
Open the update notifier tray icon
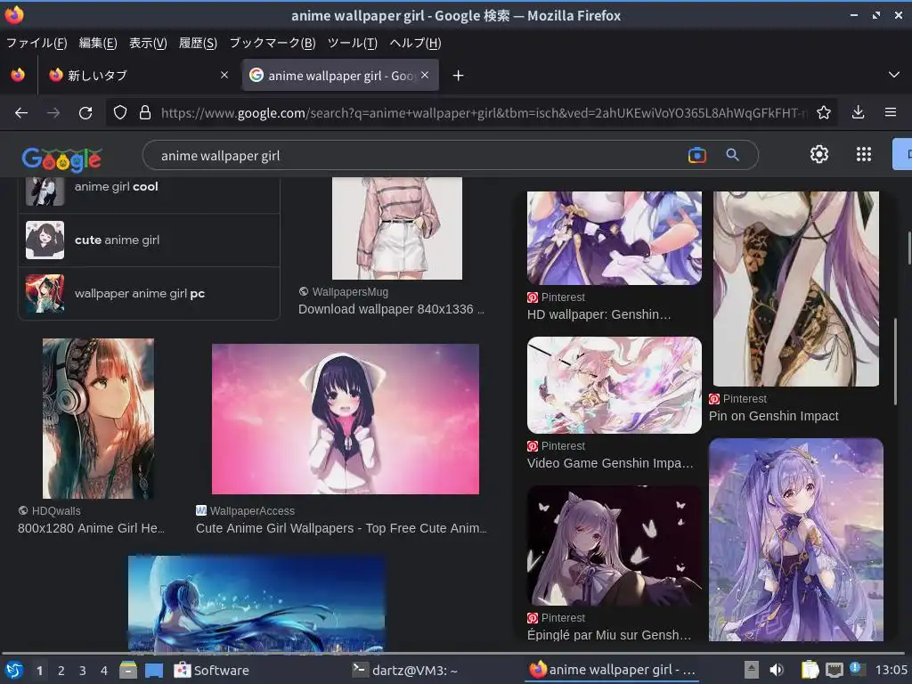click(x=855, y=669)
